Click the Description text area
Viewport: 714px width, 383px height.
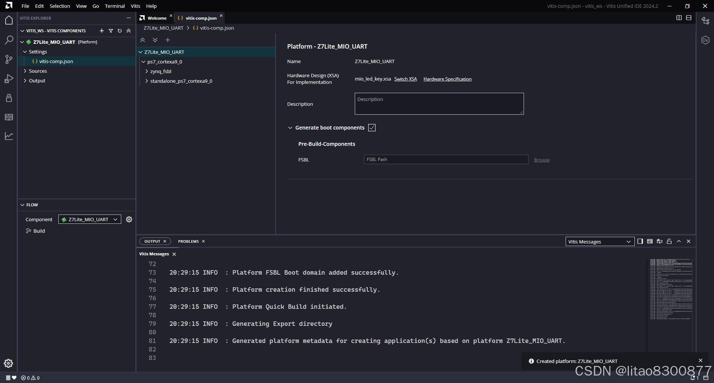pos(439,104)
